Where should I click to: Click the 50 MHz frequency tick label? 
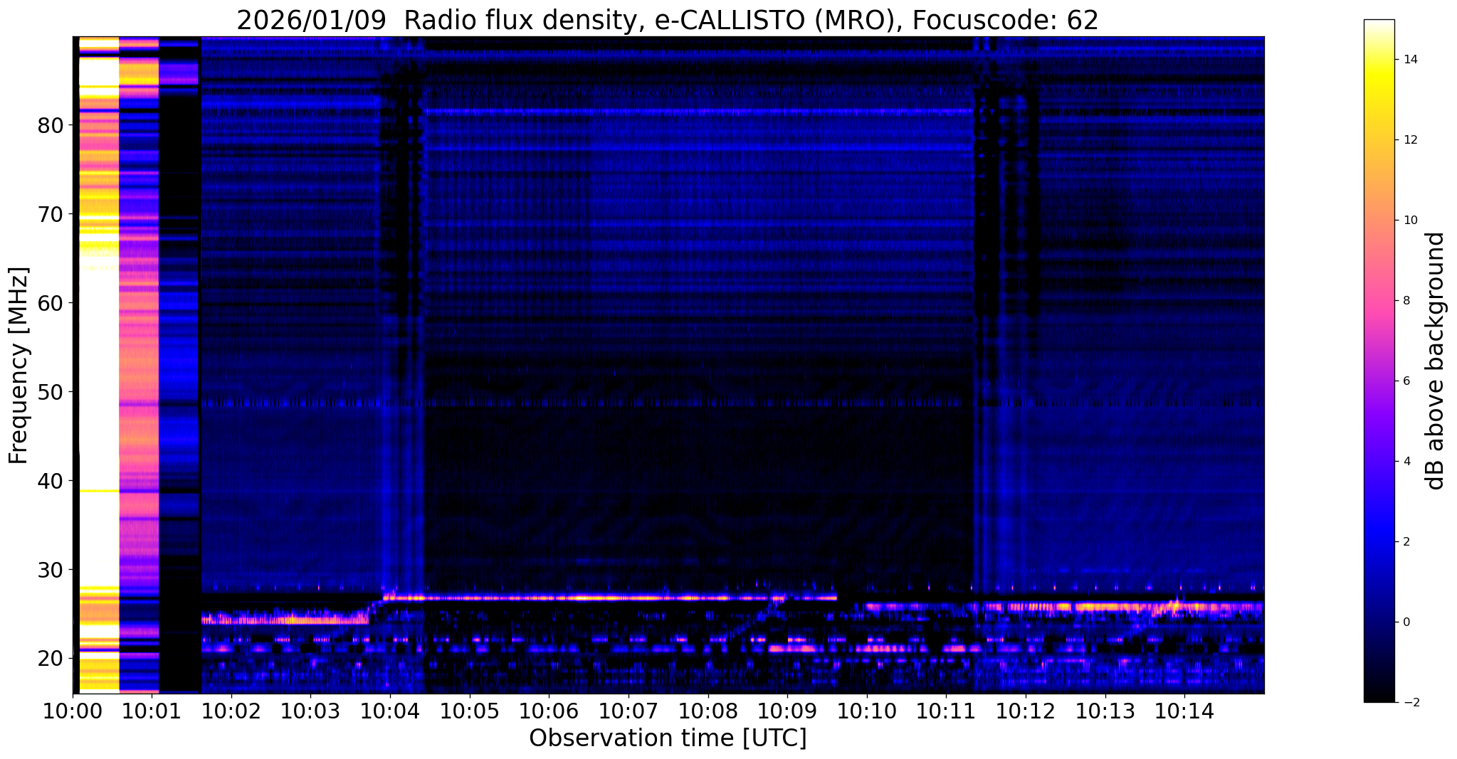pos(51,392)
